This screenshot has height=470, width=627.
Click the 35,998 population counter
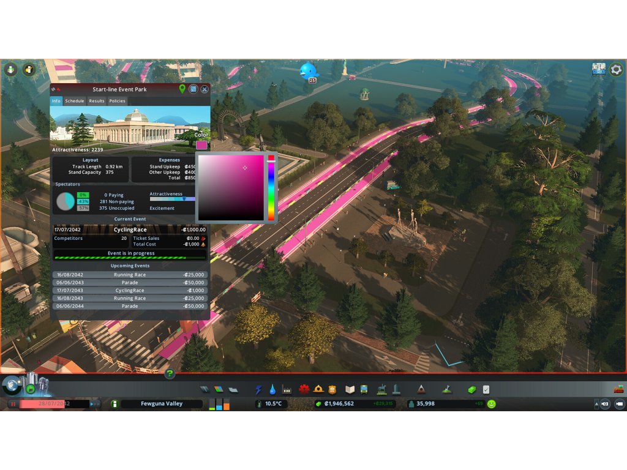(x=426, y=404)
